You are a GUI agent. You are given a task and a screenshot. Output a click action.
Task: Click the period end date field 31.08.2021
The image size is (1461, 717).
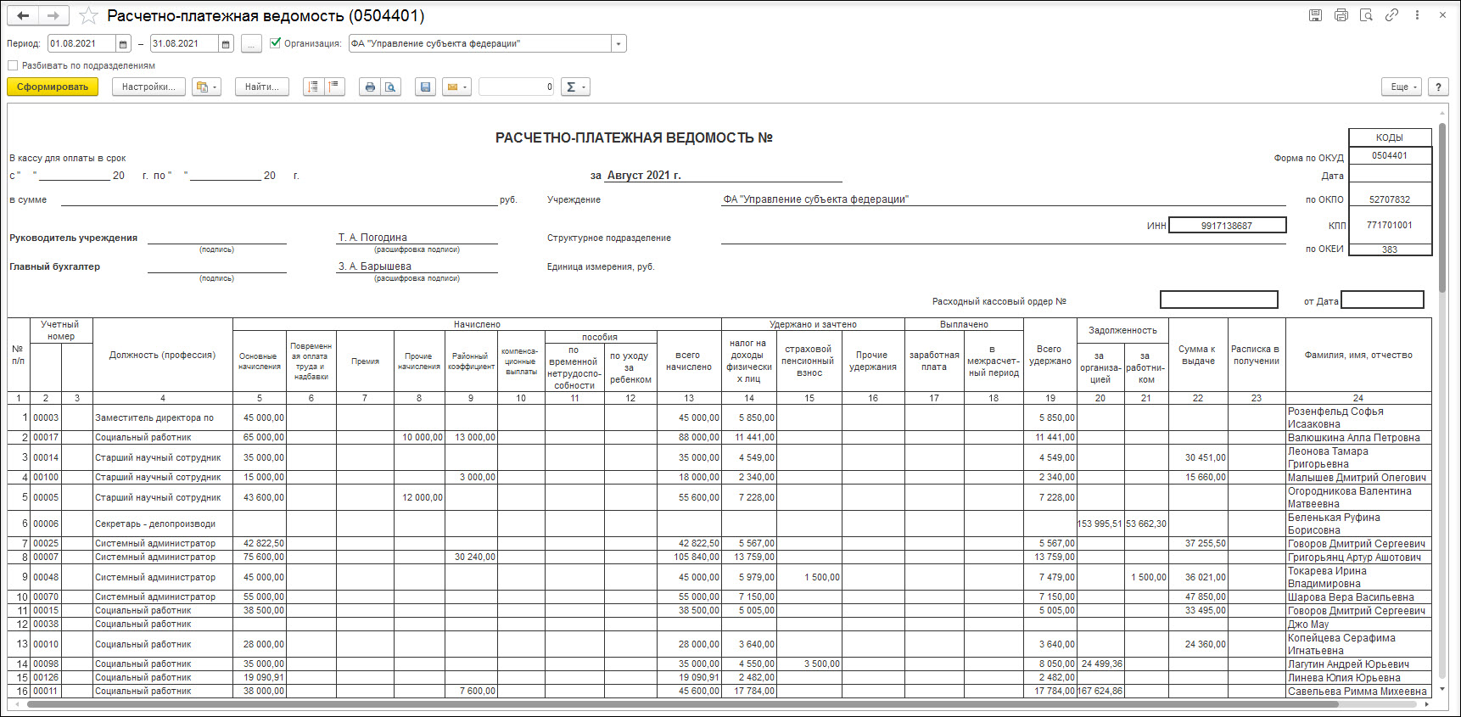184,44
